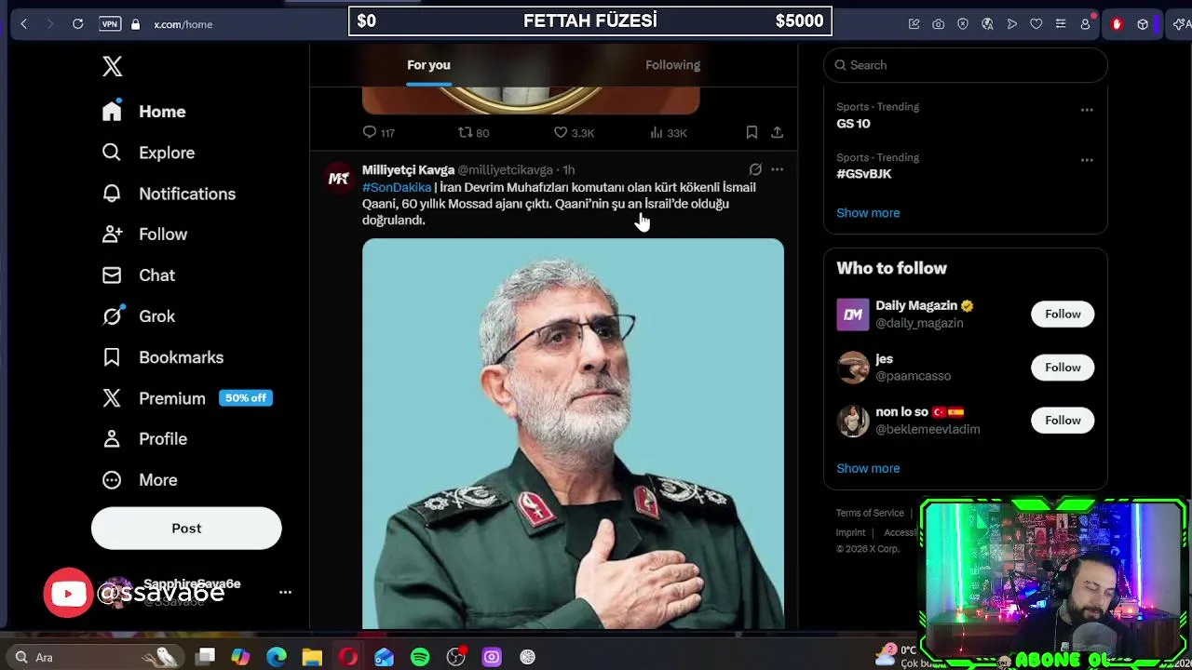Click the send flow arrow icon
This screenshot has height=670, width=1192.
tap(1011, 24)
